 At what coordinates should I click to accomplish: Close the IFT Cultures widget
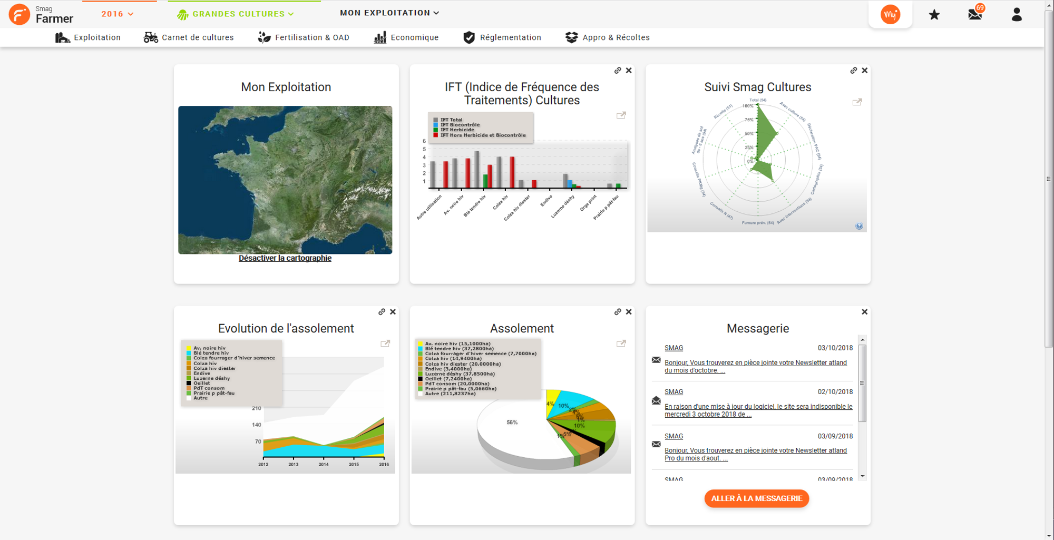coord(629,71)
